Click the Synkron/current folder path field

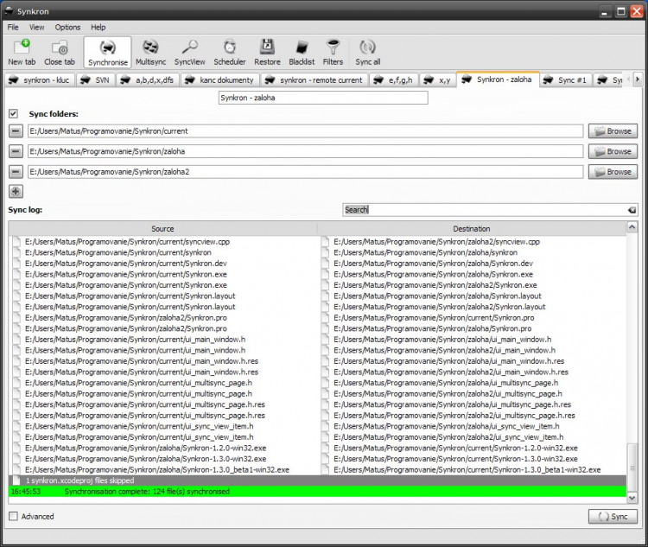click(305, 131)
